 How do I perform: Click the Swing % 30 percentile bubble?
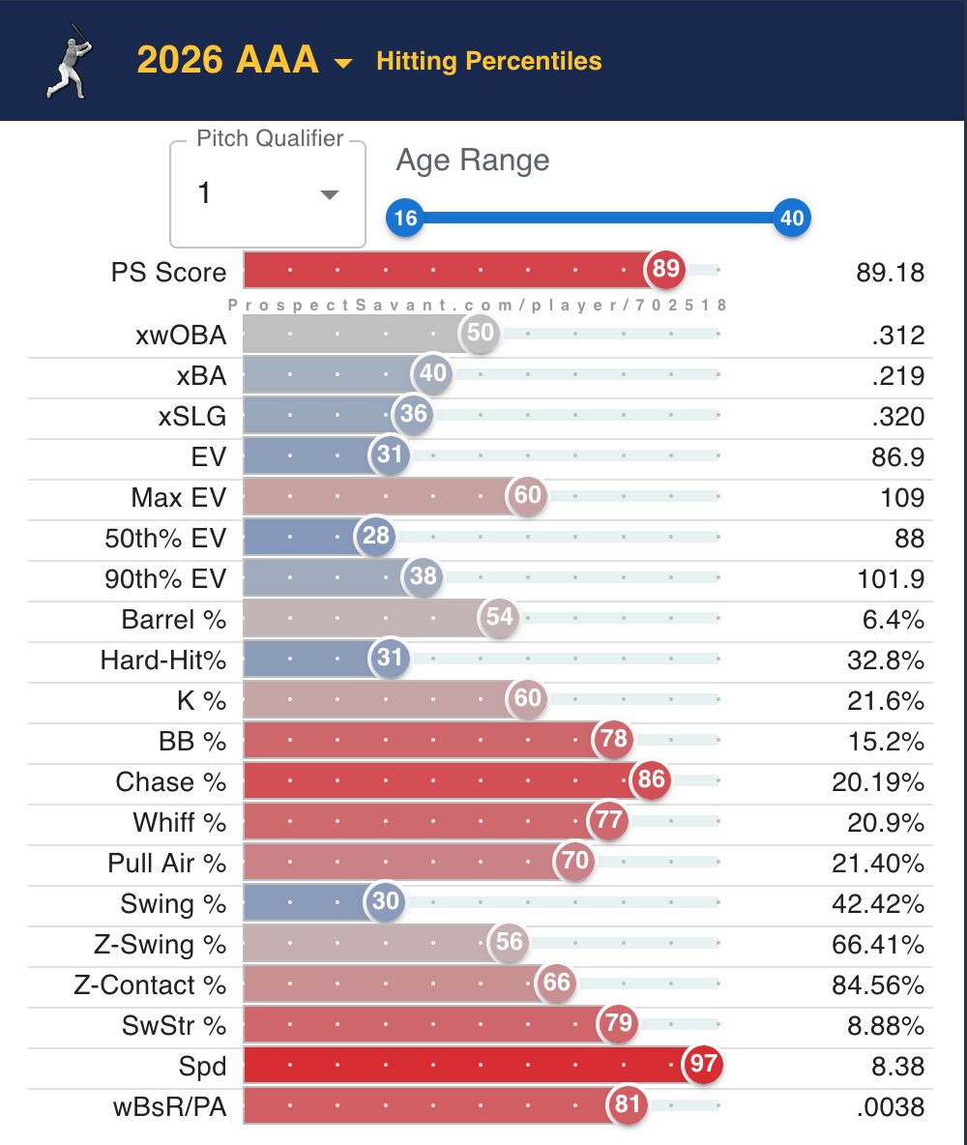(x=386, y=901)
